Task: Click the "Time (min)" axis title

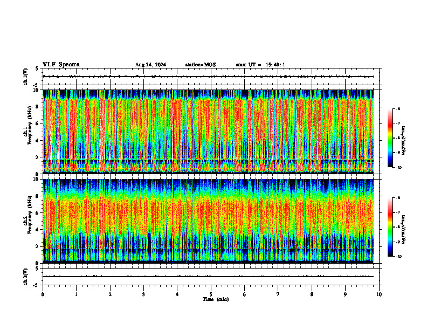Action: [x=216, y=299]
